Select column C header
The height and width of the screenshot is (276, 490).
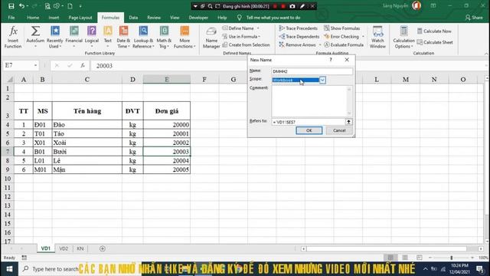[x=87, y=80]
